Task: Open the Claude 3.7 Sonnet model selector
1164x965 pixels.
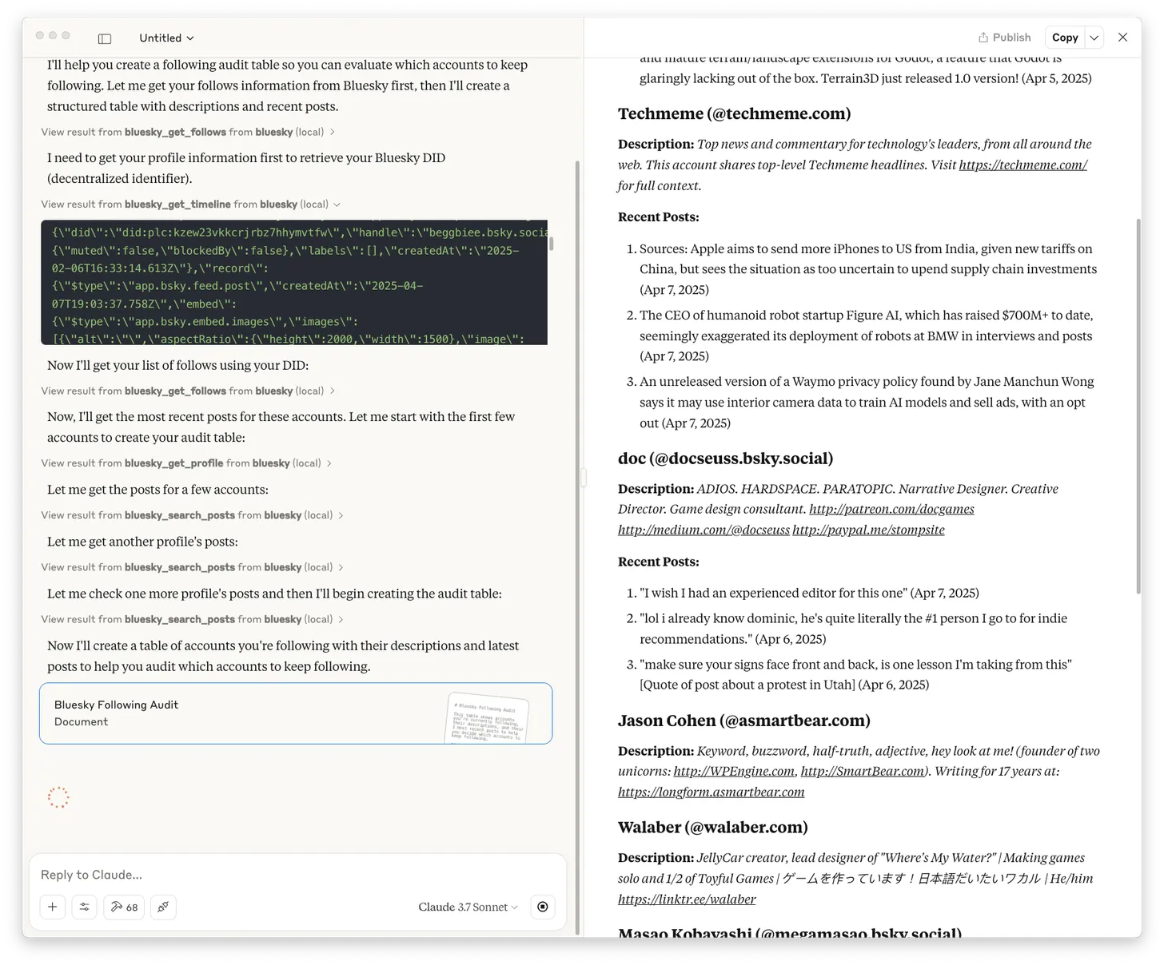Action: point(468,907)
